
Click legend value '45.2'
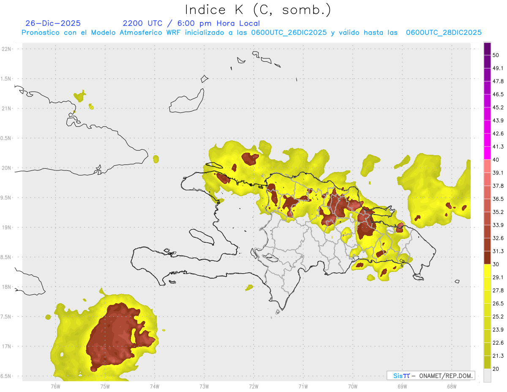pos(498,107)
